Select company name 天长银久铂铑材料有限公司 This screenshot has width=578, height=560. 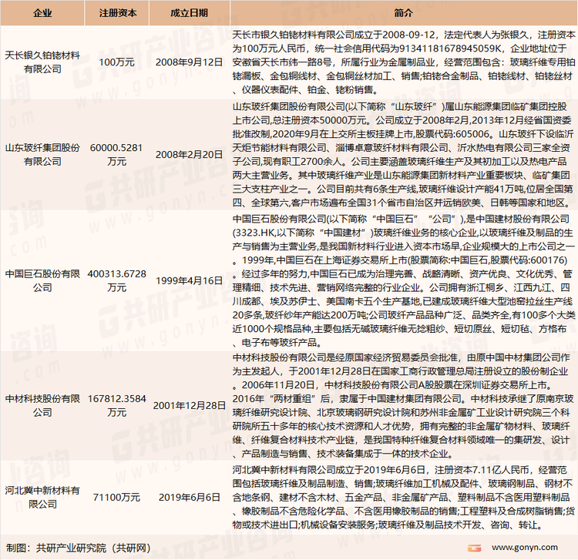[x=42, y=62]
